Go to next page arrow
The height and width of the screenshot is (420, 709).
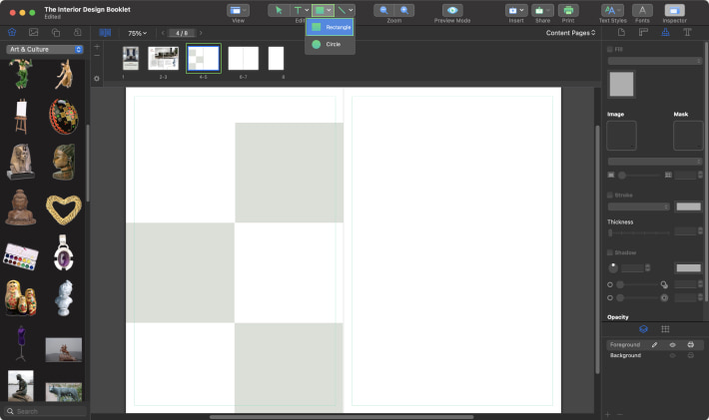[201, 33]
